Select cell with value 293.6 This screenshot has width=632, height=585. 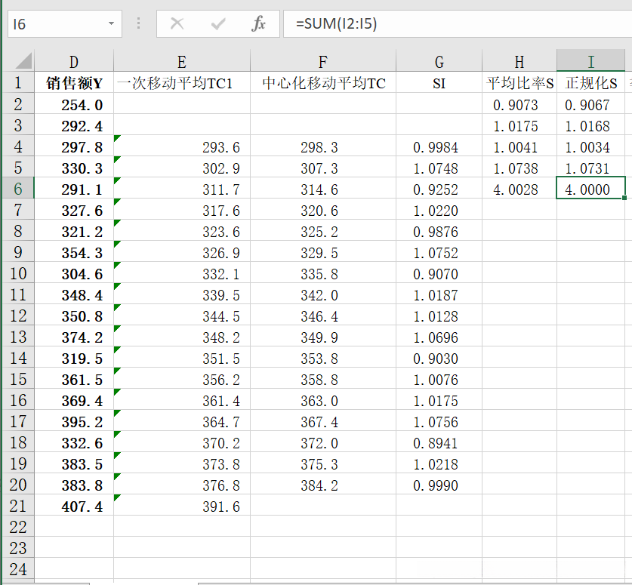(x=182, y=147)
